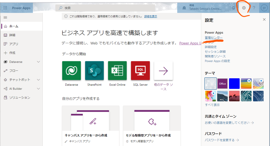Click the Dataverse data source tile
This screenshot has height=146, width=270.
coord(71,71)
